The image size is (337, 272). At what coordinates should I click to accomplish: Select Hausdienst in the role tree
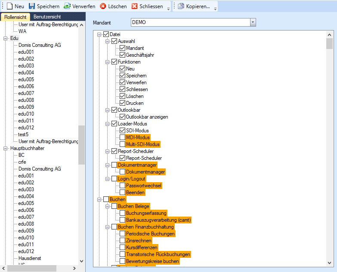29,258
